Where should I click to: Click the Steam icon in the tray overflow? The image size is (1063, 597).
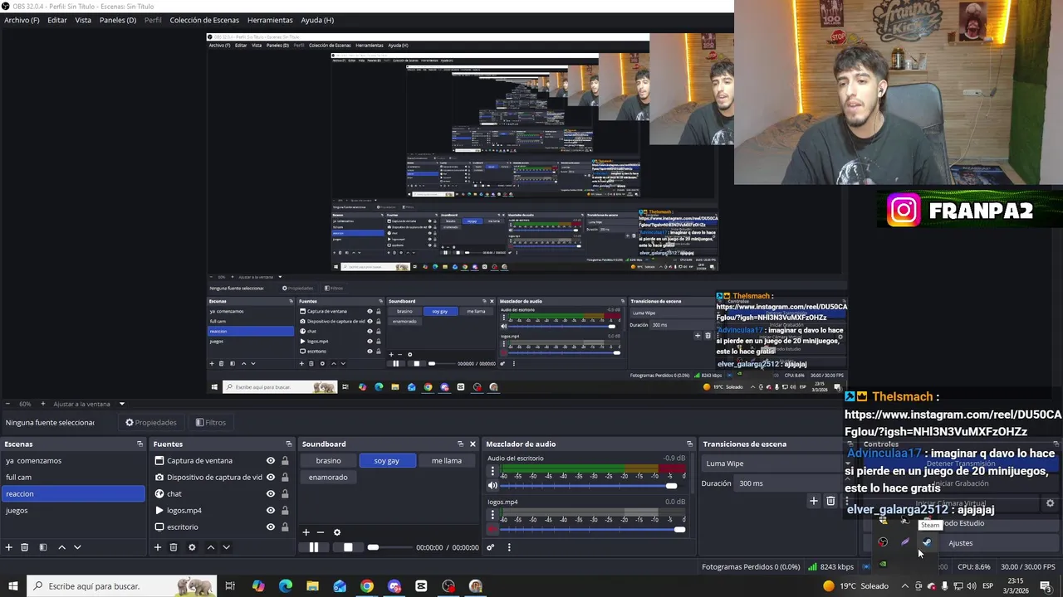(927, 542)
